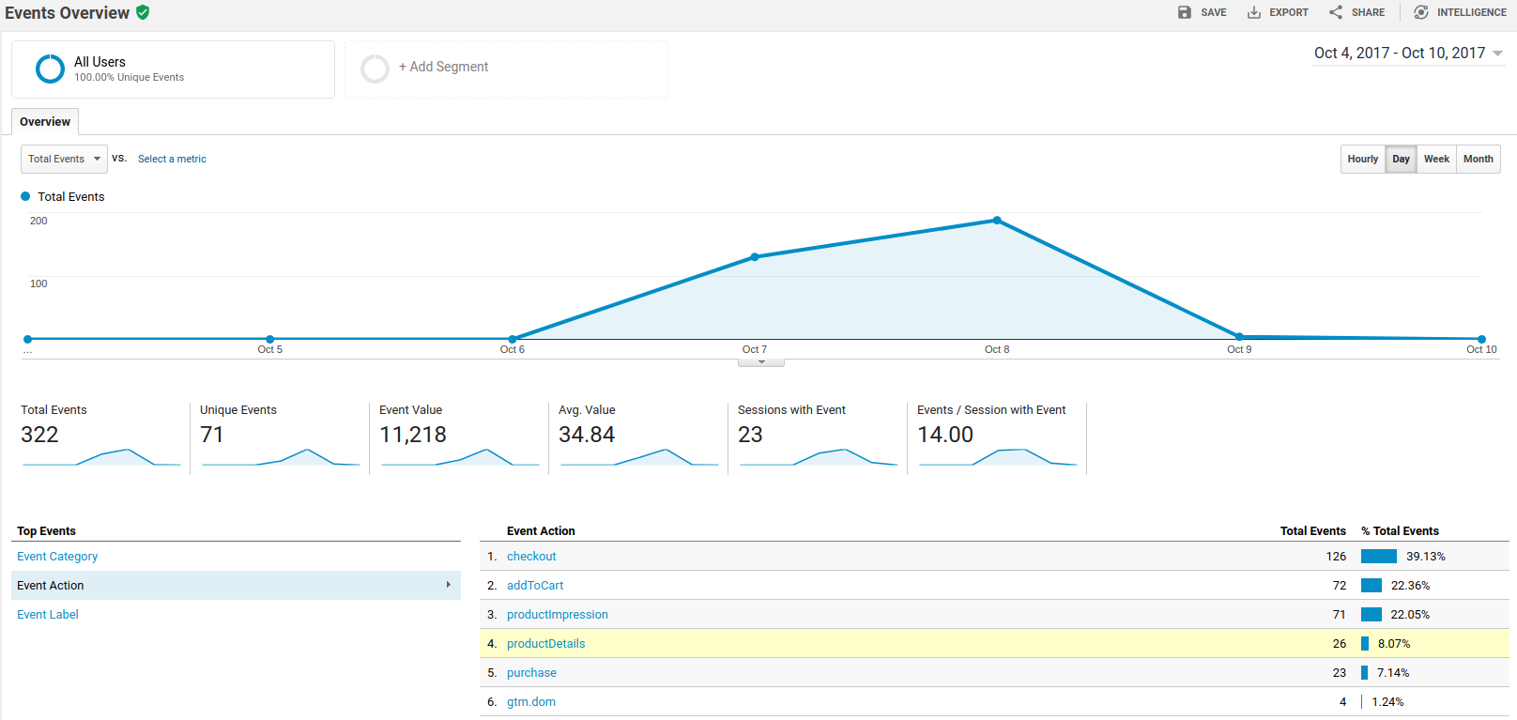The height and width of the screenshot is (720, 1517).
Task: Click the Share icon
Action: click(1336, 12)
